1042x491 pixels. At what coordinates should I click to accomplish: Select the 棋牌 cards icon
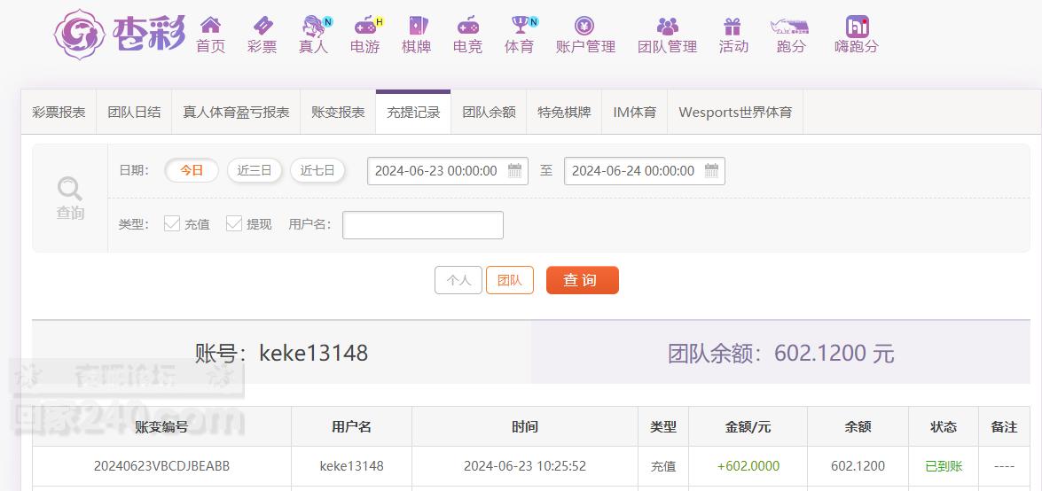point(418,25)
